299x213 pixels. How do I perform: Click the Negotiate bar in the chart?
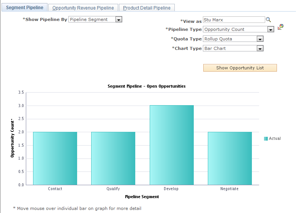(x=230, y=158)
